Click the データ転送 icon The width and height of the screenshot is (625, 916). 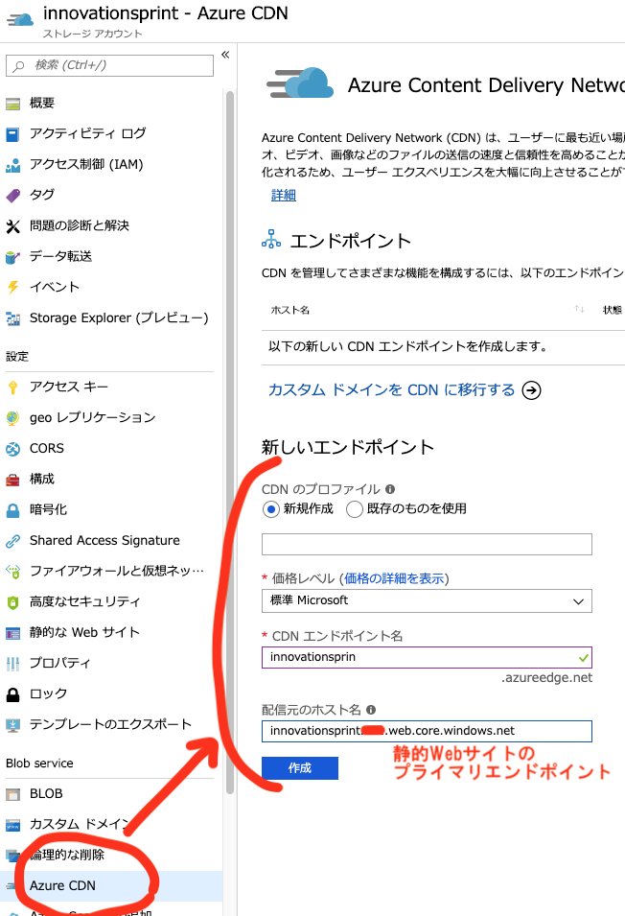(x=12, y=257)
